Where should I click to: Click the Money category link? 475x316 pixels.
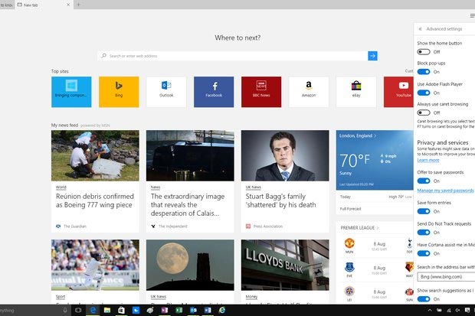pyautogui.click(x=251, y=297)
